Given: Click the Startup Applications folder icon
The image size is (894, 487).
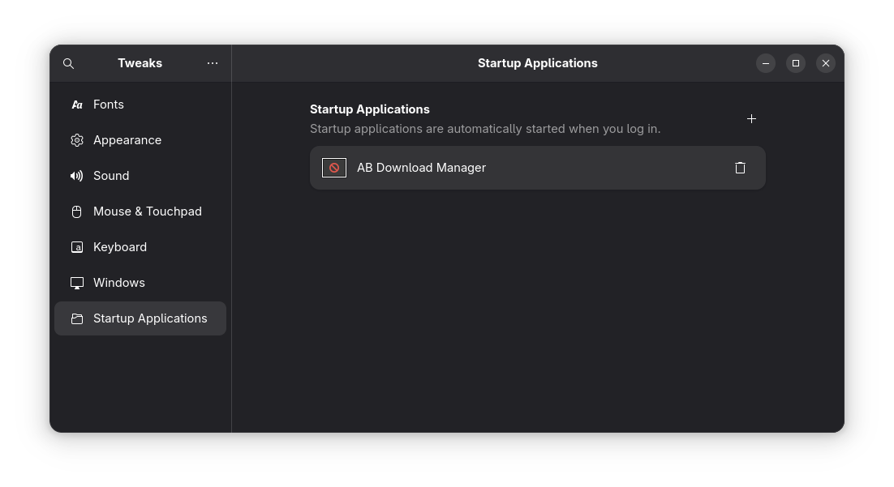Looking at the screenshot, I should pyautogui.click(x=77, y=318).
